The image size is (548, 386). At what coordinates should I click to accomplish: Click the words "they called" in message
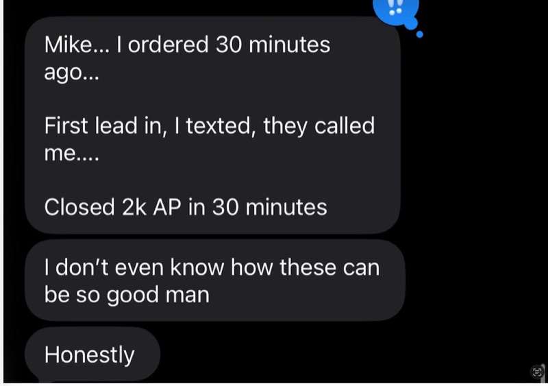coord(319,126)
